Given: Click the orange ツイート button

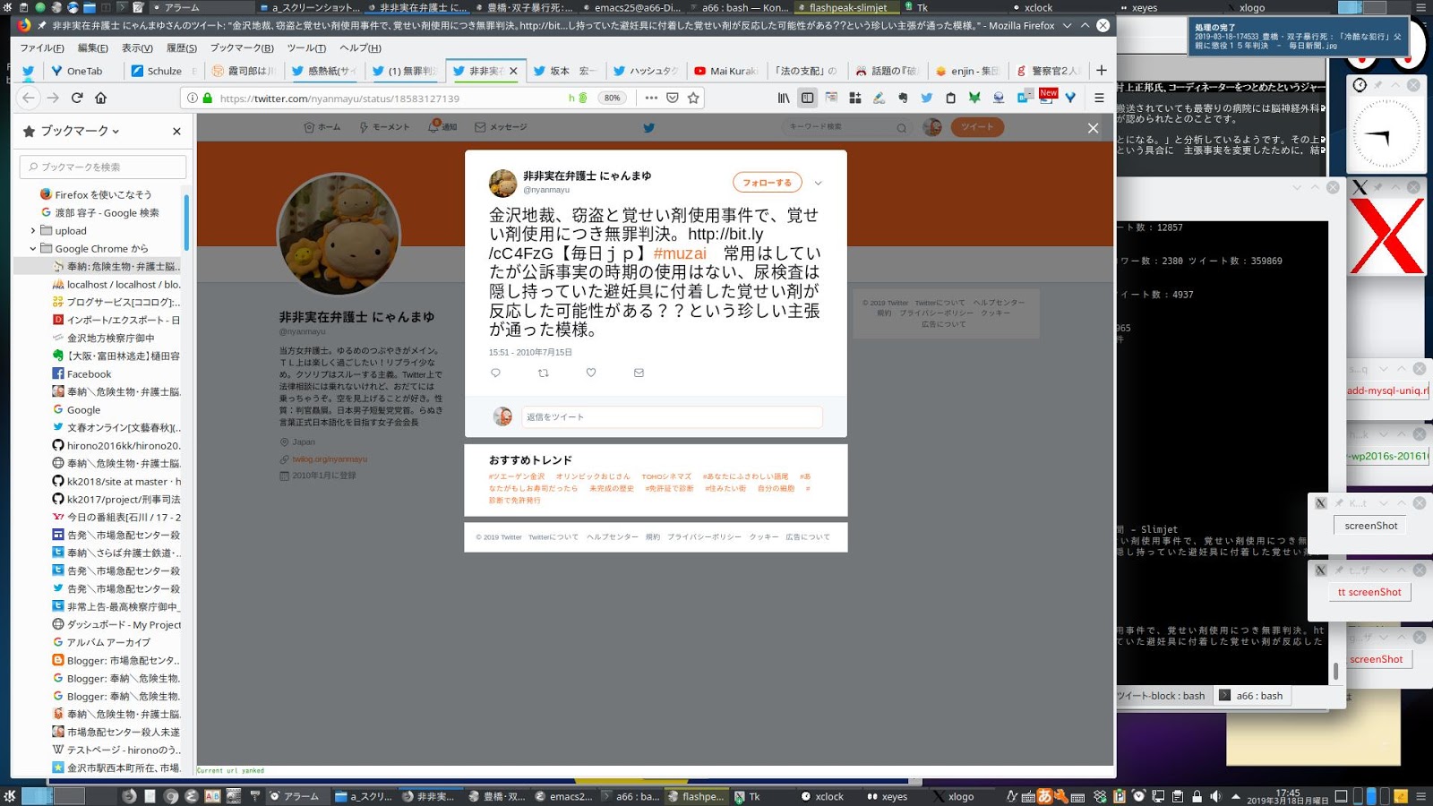Looking at the screenshot, I should click(977, 127).
